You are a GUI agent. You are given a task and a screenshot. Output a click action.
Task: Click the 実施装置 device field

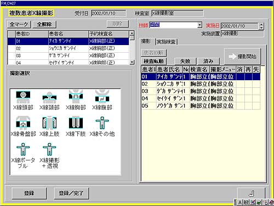point(242,34)
